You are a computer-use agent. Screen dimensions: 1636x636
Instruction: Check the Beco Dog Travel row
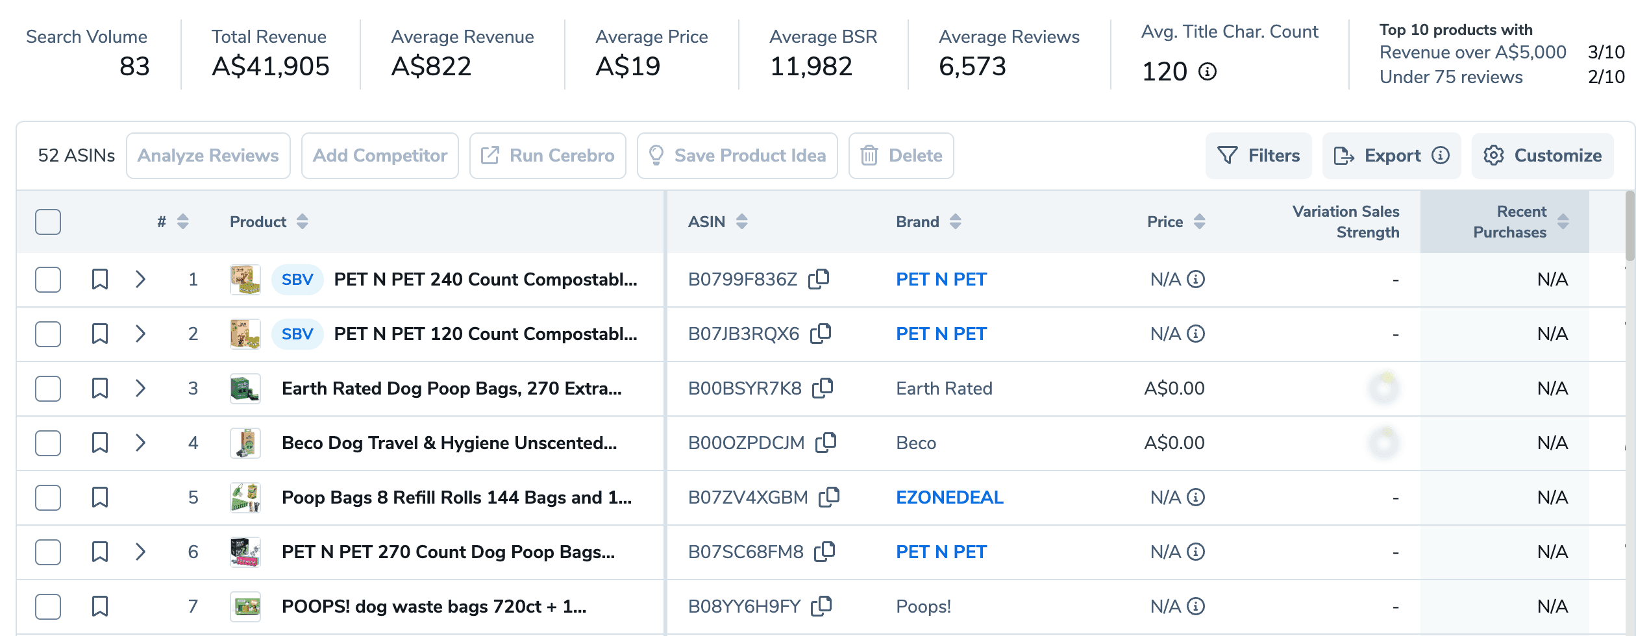[48, 443]
